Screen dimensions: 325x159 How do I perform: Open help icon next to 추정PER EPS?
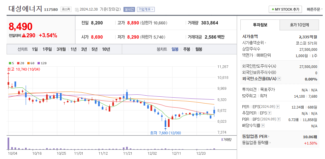tap(269, 113)
